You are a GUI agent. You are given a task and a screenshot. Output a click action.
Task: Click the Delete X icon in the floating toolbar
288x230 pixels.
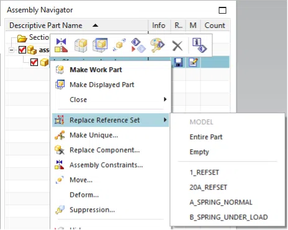coord(178,45)
